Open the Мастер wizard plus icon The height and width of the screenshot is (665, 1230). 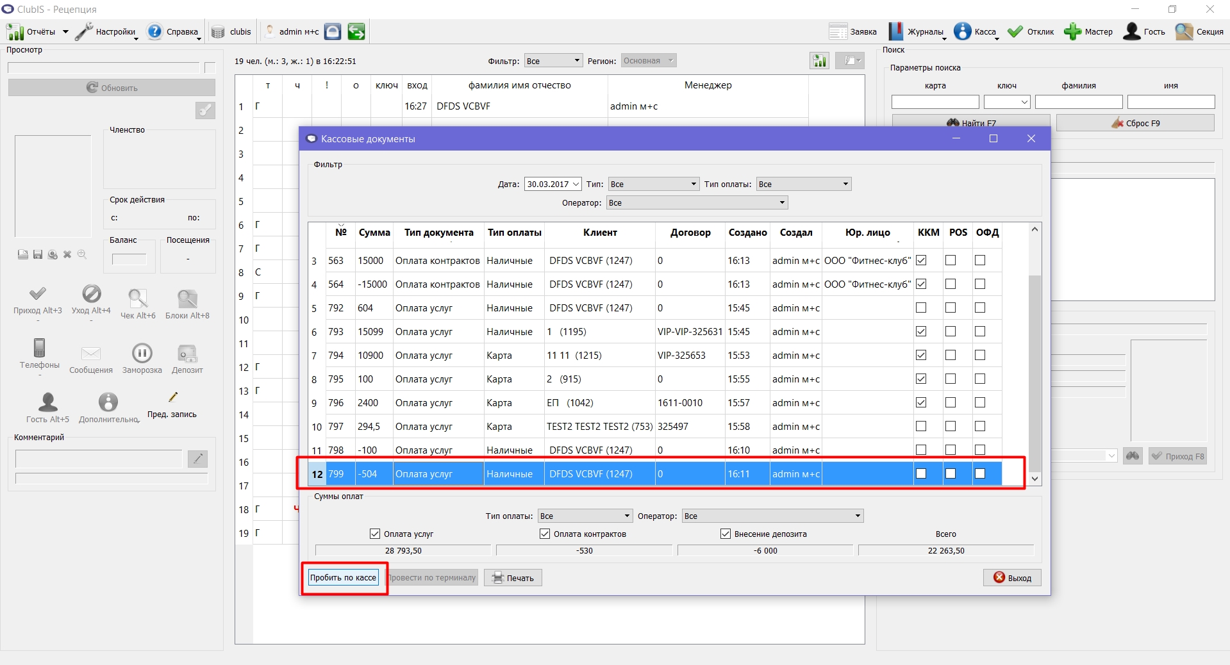(x=1072, y=31)
